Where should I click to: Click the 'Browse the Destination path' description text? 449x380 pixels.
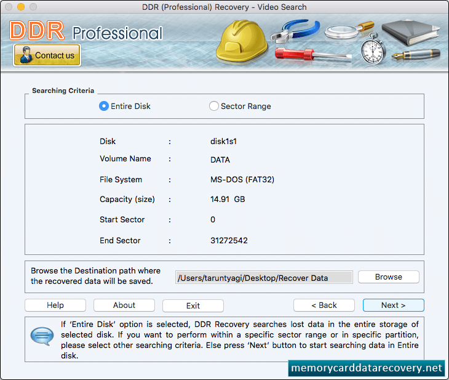(95, 276)
